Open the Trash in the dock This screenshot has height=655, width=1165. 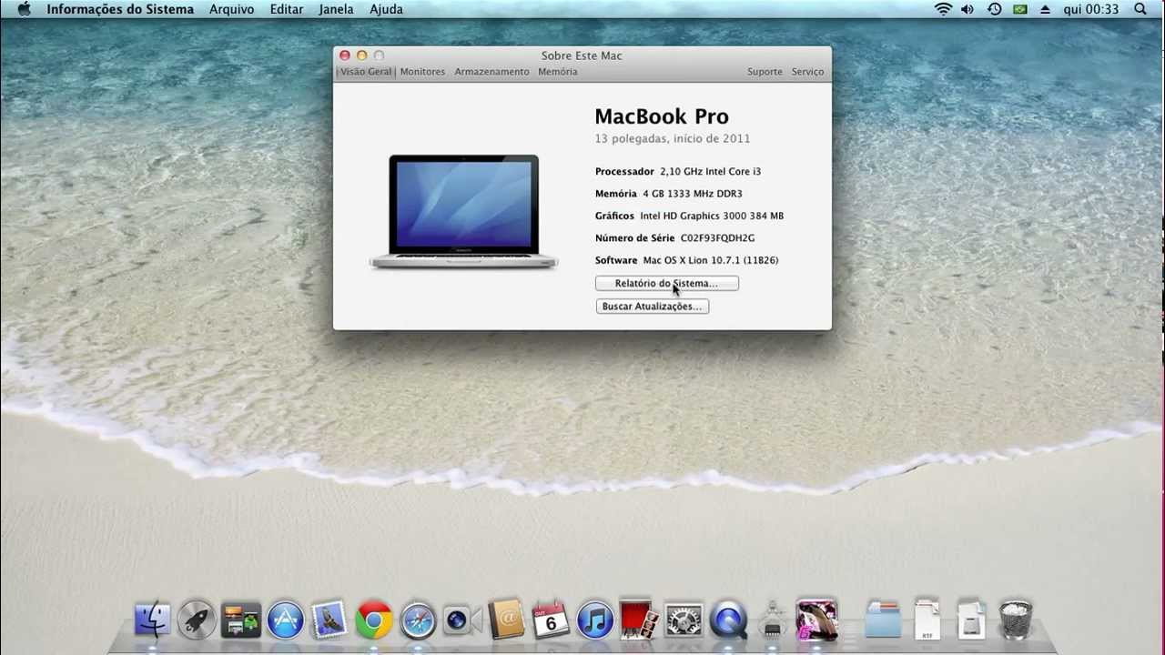[x=1016, y=620]
